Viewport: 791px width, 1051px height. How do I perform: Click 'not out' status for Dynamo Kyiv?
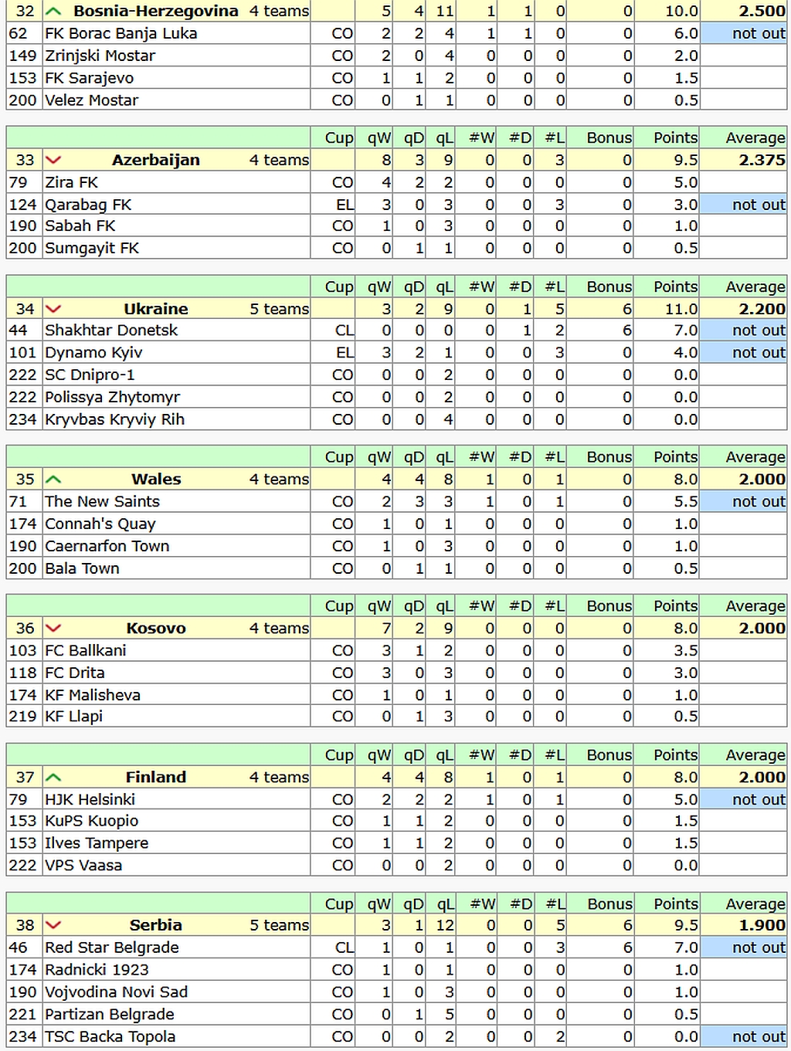(758, 352)
